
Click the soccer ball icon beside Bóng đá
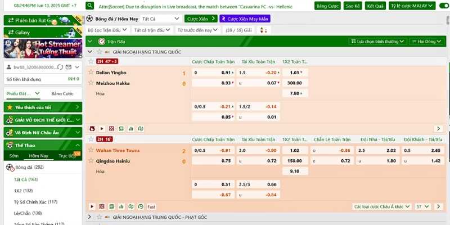[x=10, y=167]
